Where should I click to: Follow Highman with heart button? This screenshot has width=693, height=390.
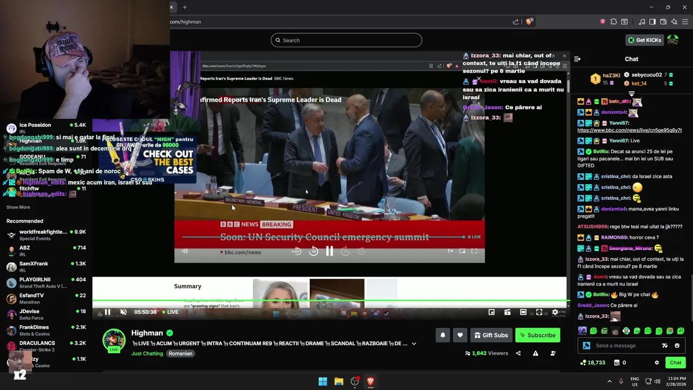coord(460,335)
